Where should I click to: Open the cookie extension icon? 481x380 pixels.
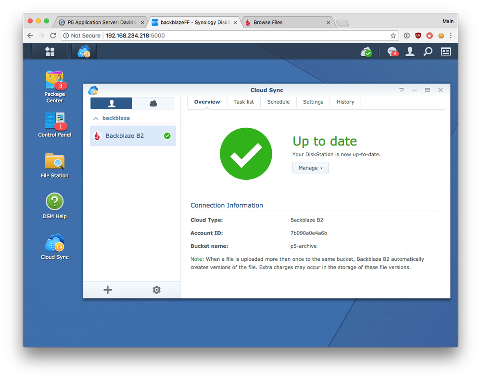441,36
